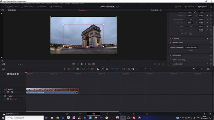Expand the Cropping section header
The width and height of the screenshot is (214, 120).
(x=176, y=39)
